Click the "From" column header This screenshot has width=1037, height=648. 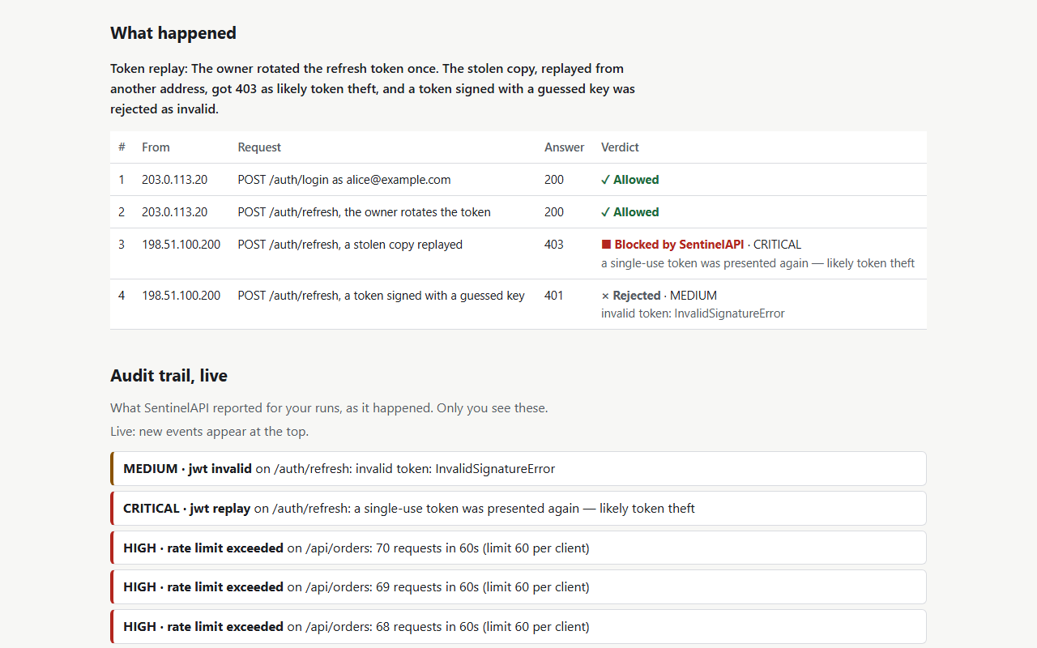pyautogui.click(x=156, y=147)
